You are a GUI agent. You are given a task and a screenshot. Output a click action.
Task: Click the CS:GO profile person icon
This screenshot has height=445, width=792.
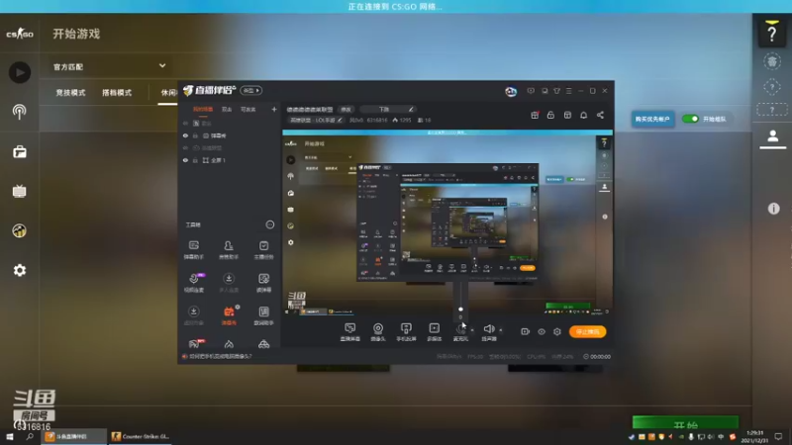point(772,136)
